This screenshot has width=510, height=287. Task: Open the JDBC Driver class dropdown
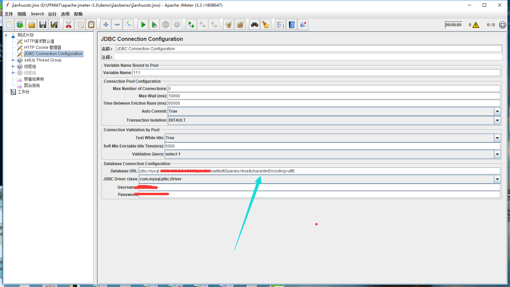point(497,179)
